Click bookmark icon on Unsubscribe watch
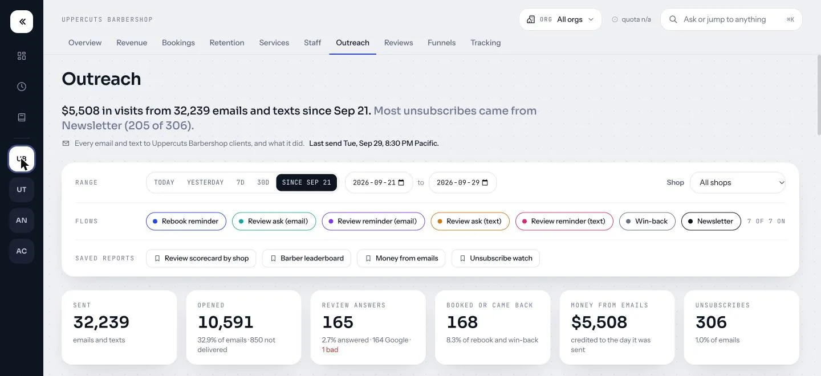 coord(462,259)
